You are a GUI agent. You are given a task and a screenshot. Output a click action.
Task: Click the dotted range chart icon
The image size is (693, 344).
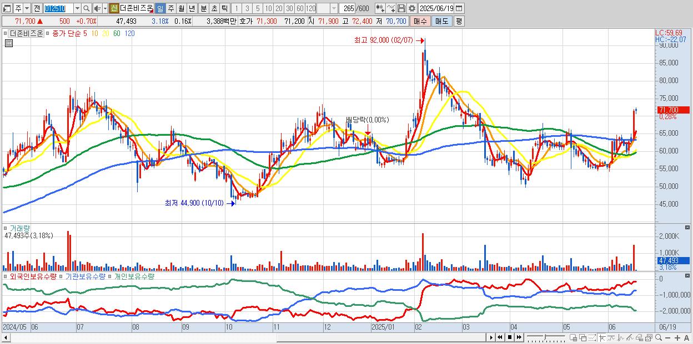point(592,337)
